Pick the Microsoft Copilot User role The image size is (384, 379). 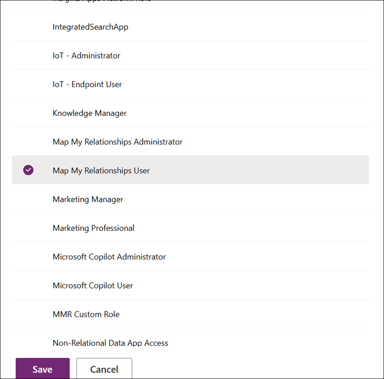(93, 285)
